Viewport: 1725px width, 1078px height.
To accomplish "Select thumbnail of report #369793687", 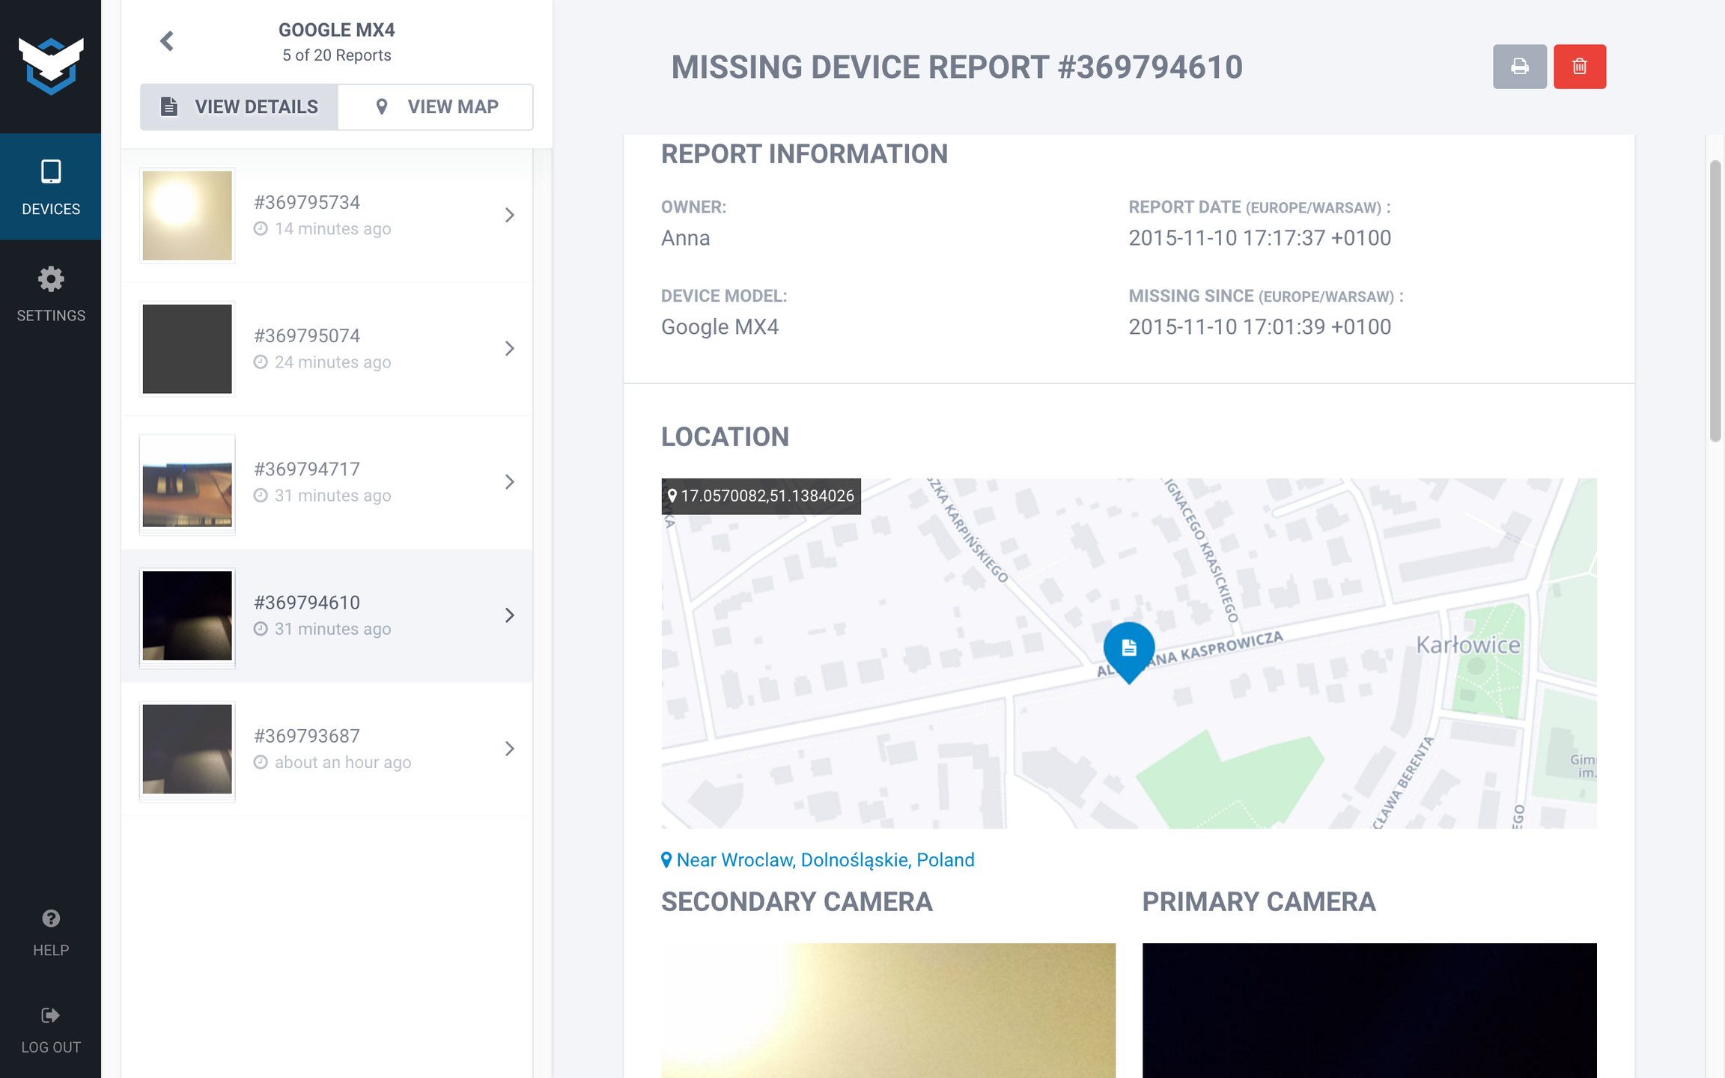I will point(187,750).
